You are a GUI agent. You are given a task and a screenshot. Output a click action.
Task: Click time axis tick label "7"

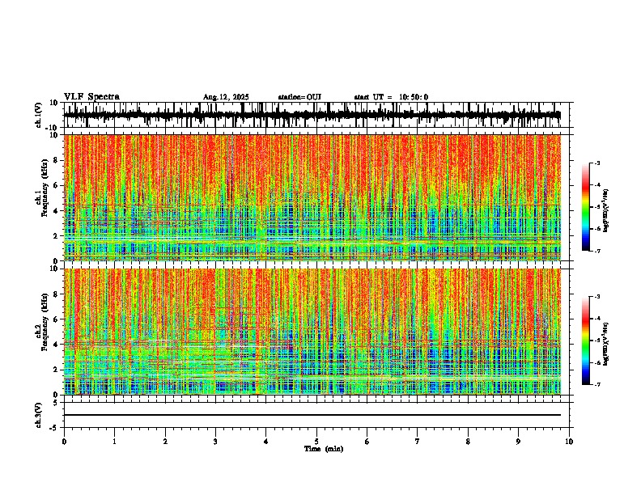coord(418,442)
